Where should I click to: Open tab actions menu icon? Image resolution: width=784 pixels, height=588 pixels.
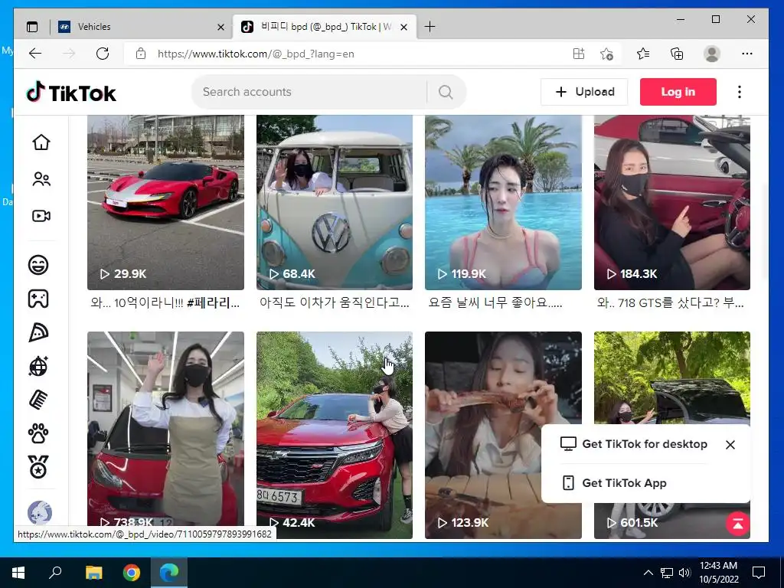pyautogui.click(x=32, y=27)
